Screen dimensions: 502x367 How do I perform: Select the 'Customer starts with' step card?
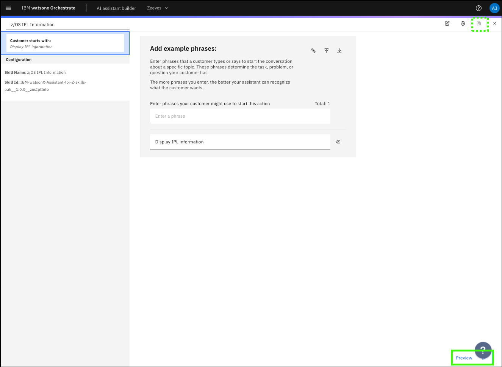click(x=65, y=43)
